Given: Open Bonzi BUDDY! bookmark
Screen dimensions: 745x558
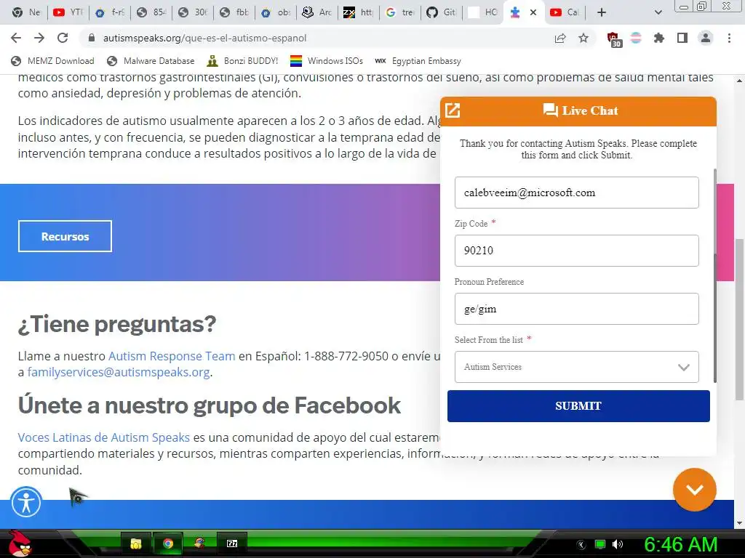Looking at the screenshot, I should [x=243, y=61].
